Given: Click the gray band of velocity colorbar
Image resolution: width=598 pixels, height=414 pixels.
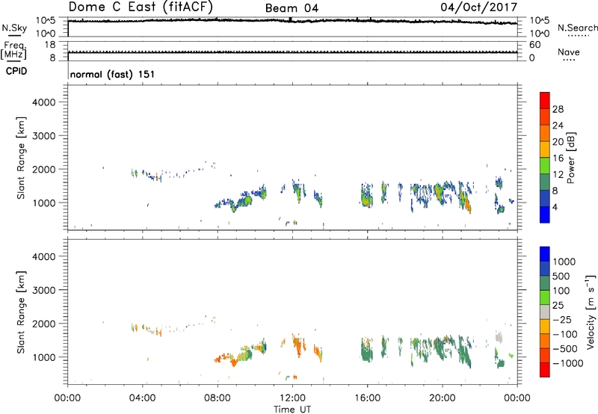Looking at the screenshot, I should (545, 312).
